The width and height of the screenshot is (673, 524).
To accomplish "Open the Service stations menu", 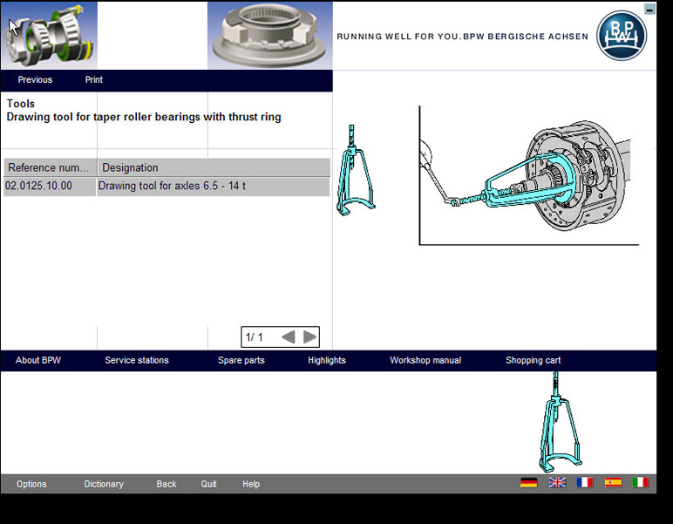I will tap(137, 361).
